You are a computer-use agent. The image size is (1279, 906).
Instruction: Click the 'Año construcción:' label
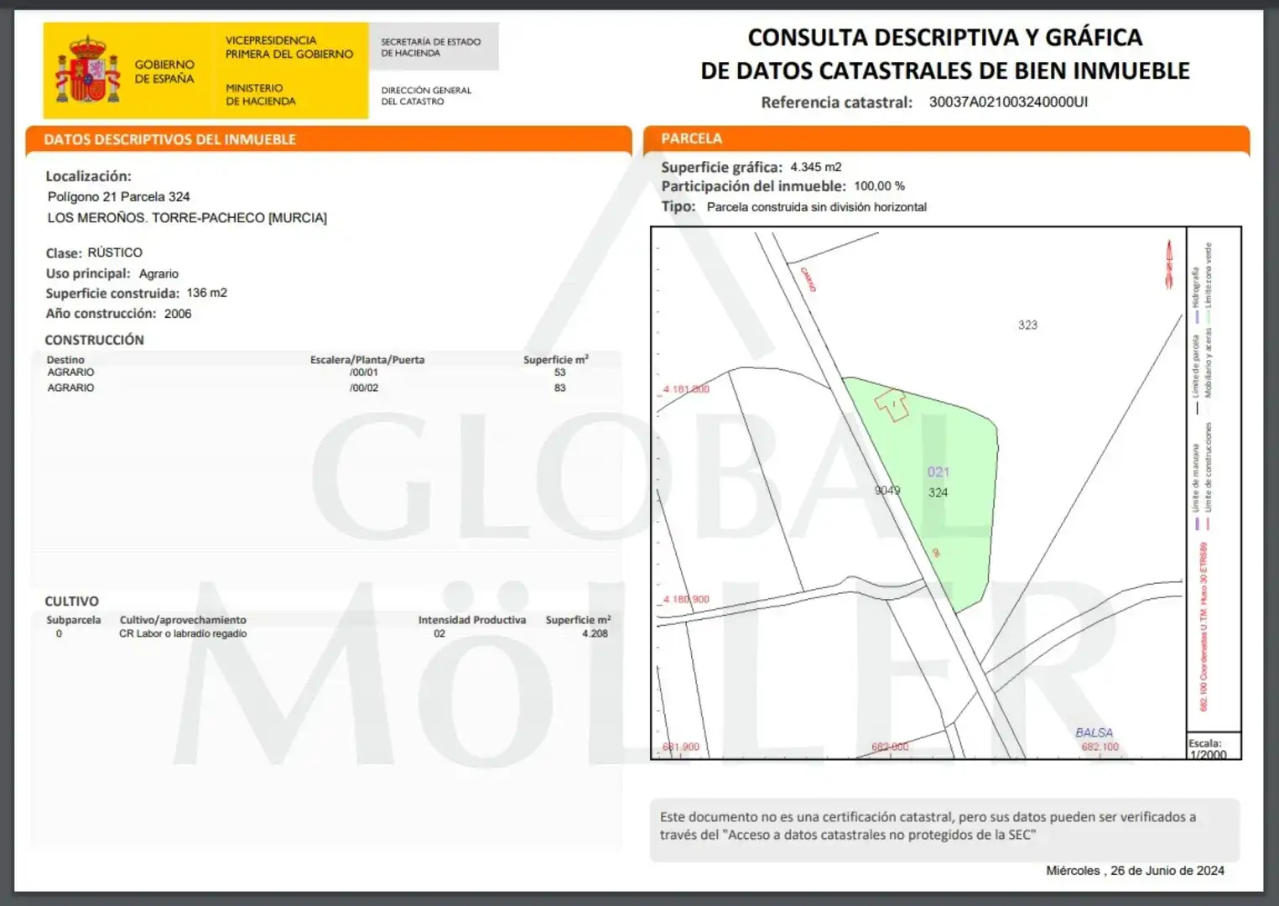point(101,314)
